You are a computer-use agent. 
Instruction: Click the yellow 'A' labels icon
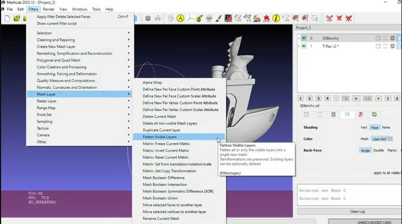pyautogui.click(x=180, y=18)
